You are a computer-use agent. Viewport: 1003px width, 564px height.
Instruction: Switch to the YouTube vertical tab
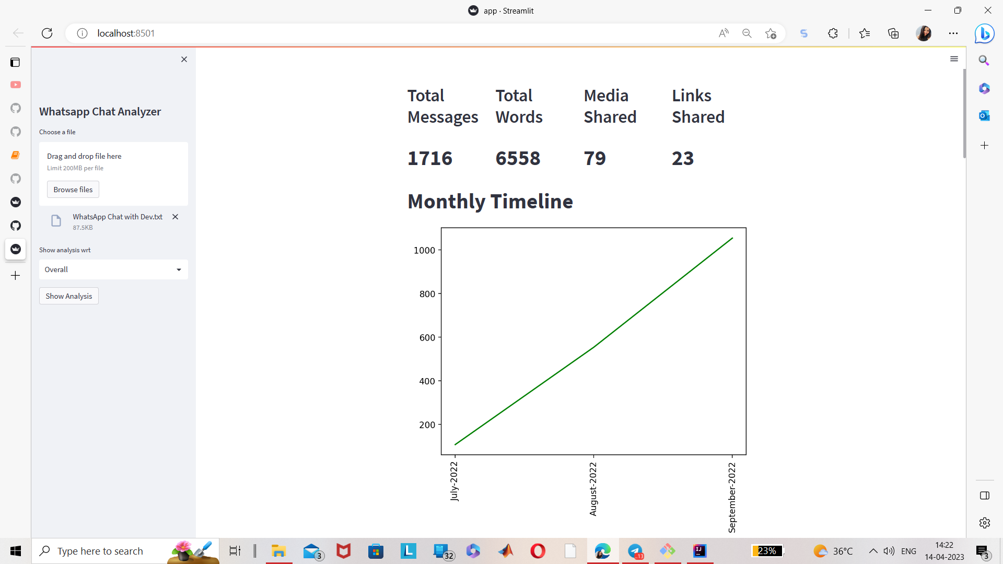16,85
